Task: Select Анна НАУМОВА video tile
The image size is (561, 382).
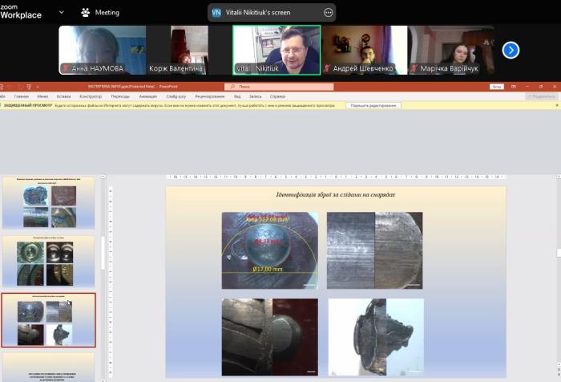Action: coord(102,50)
